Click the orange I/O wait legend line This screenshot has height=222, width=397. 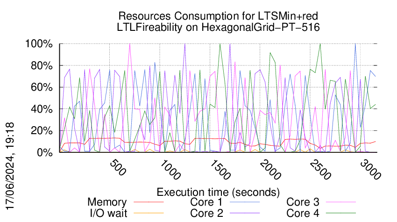(x=149, y=213)
